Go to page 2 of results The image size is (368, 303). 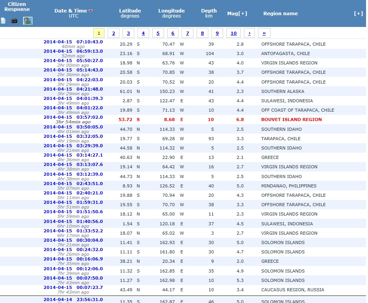114,33
